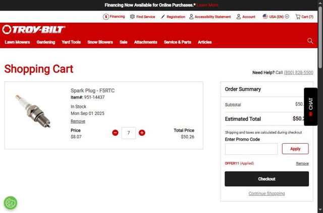Decrease quantity with the minus button
The width and height of the screenshot is (323, 213).
pyautogui.click(x=116, y=133)
